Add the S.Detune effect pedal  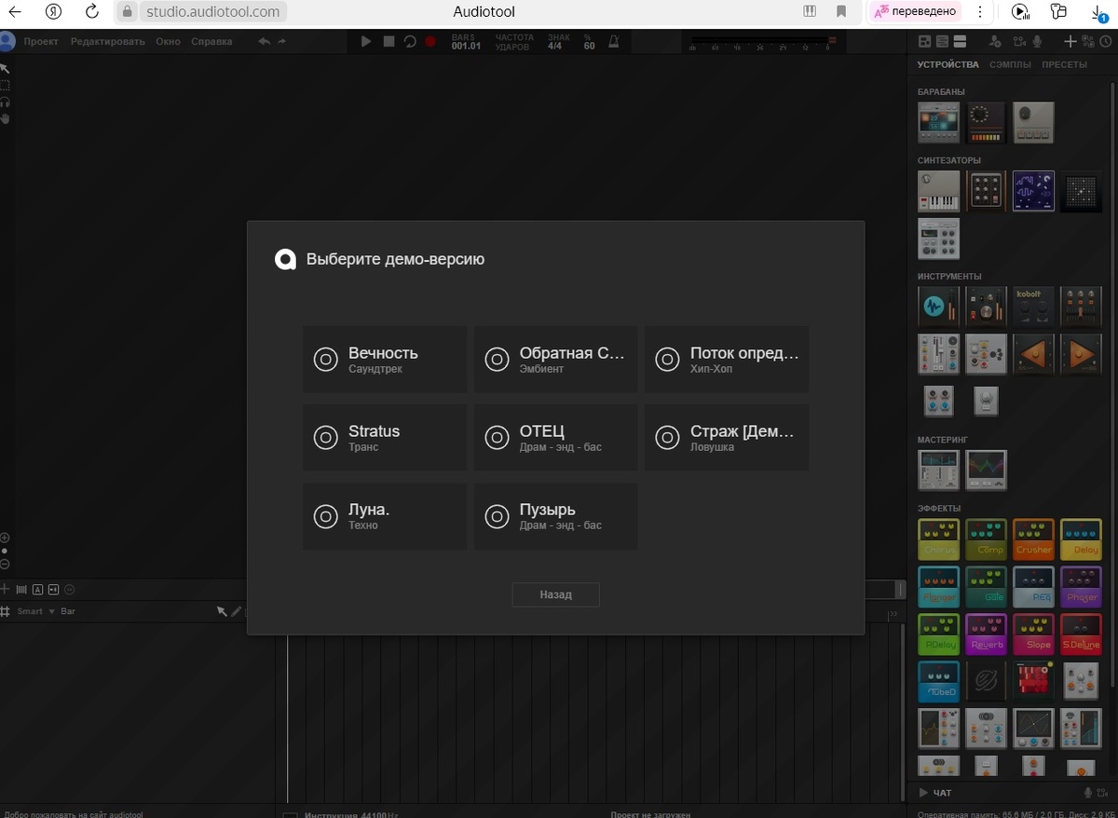tap(1081, 634)
